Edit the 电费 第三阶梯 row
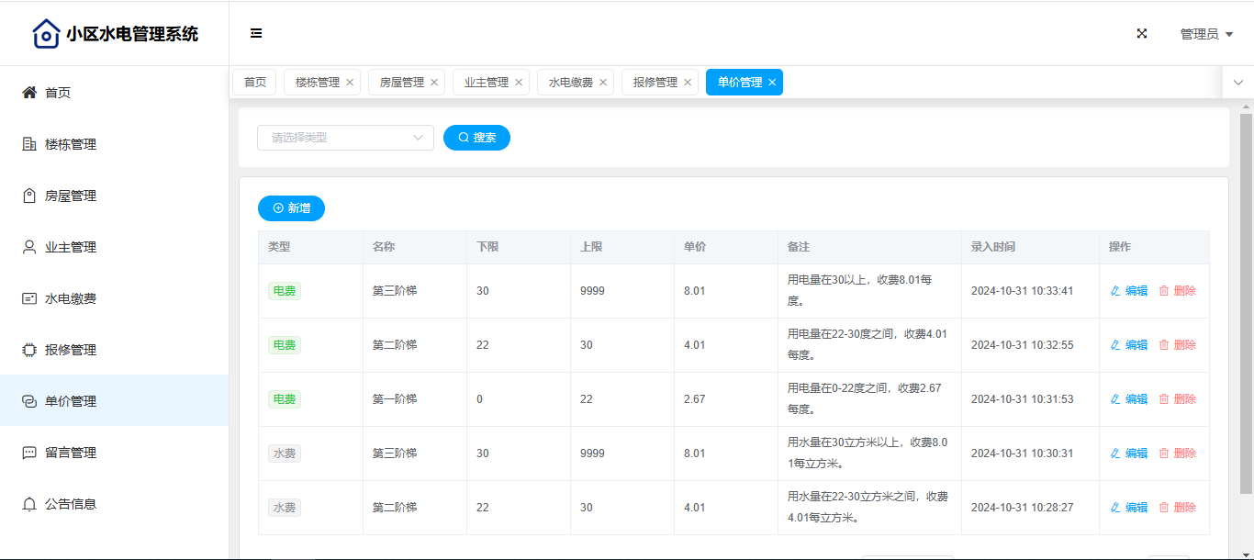1254x560 pixels. click(1129, 291)
